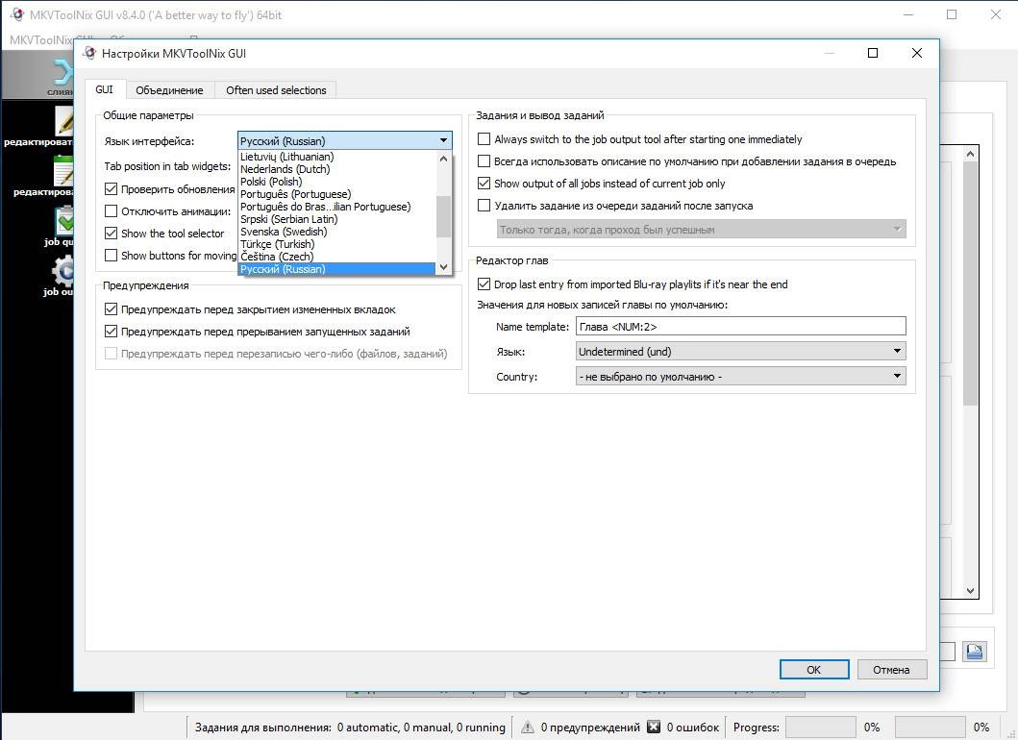Open the chapter editor notepad icon
Image resolution: width=1018 pixels, height=740 pixels.
pos(63,170)
